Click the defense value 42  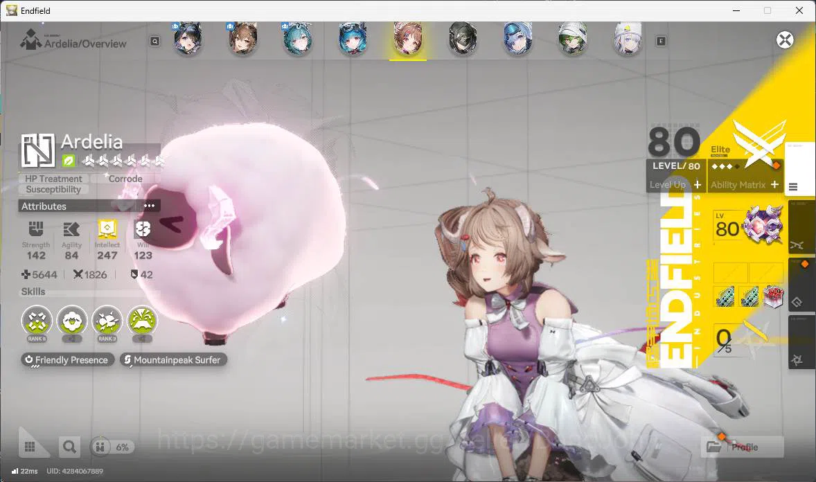[141, 274]
